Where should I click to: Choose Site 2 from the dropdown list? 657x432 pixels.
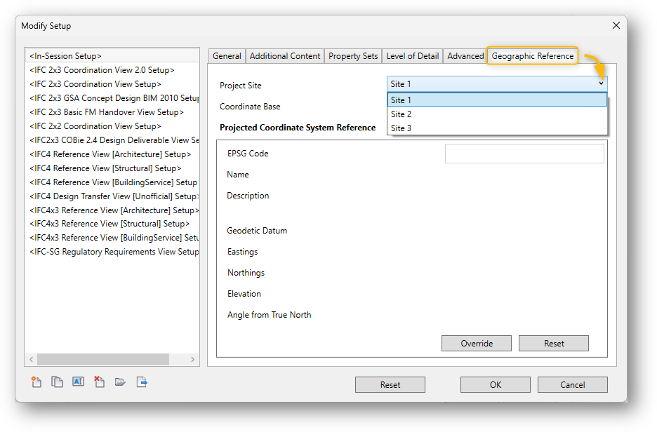pyautogui.click(x=497, y=114)
